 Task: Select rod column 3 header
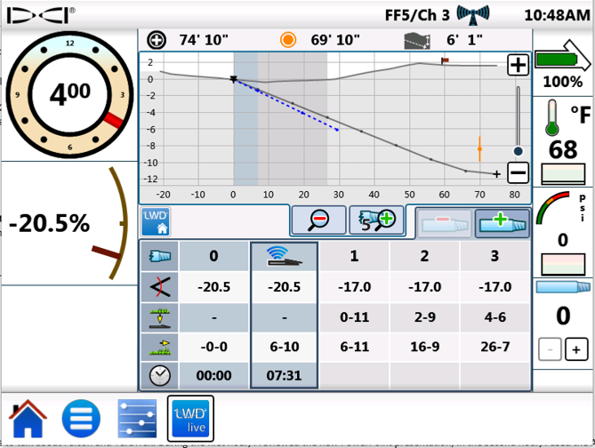494,256
